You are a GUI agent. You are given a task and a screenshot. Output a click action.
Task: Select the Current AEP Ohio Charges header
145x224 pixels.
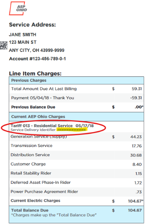click(76, 117)
